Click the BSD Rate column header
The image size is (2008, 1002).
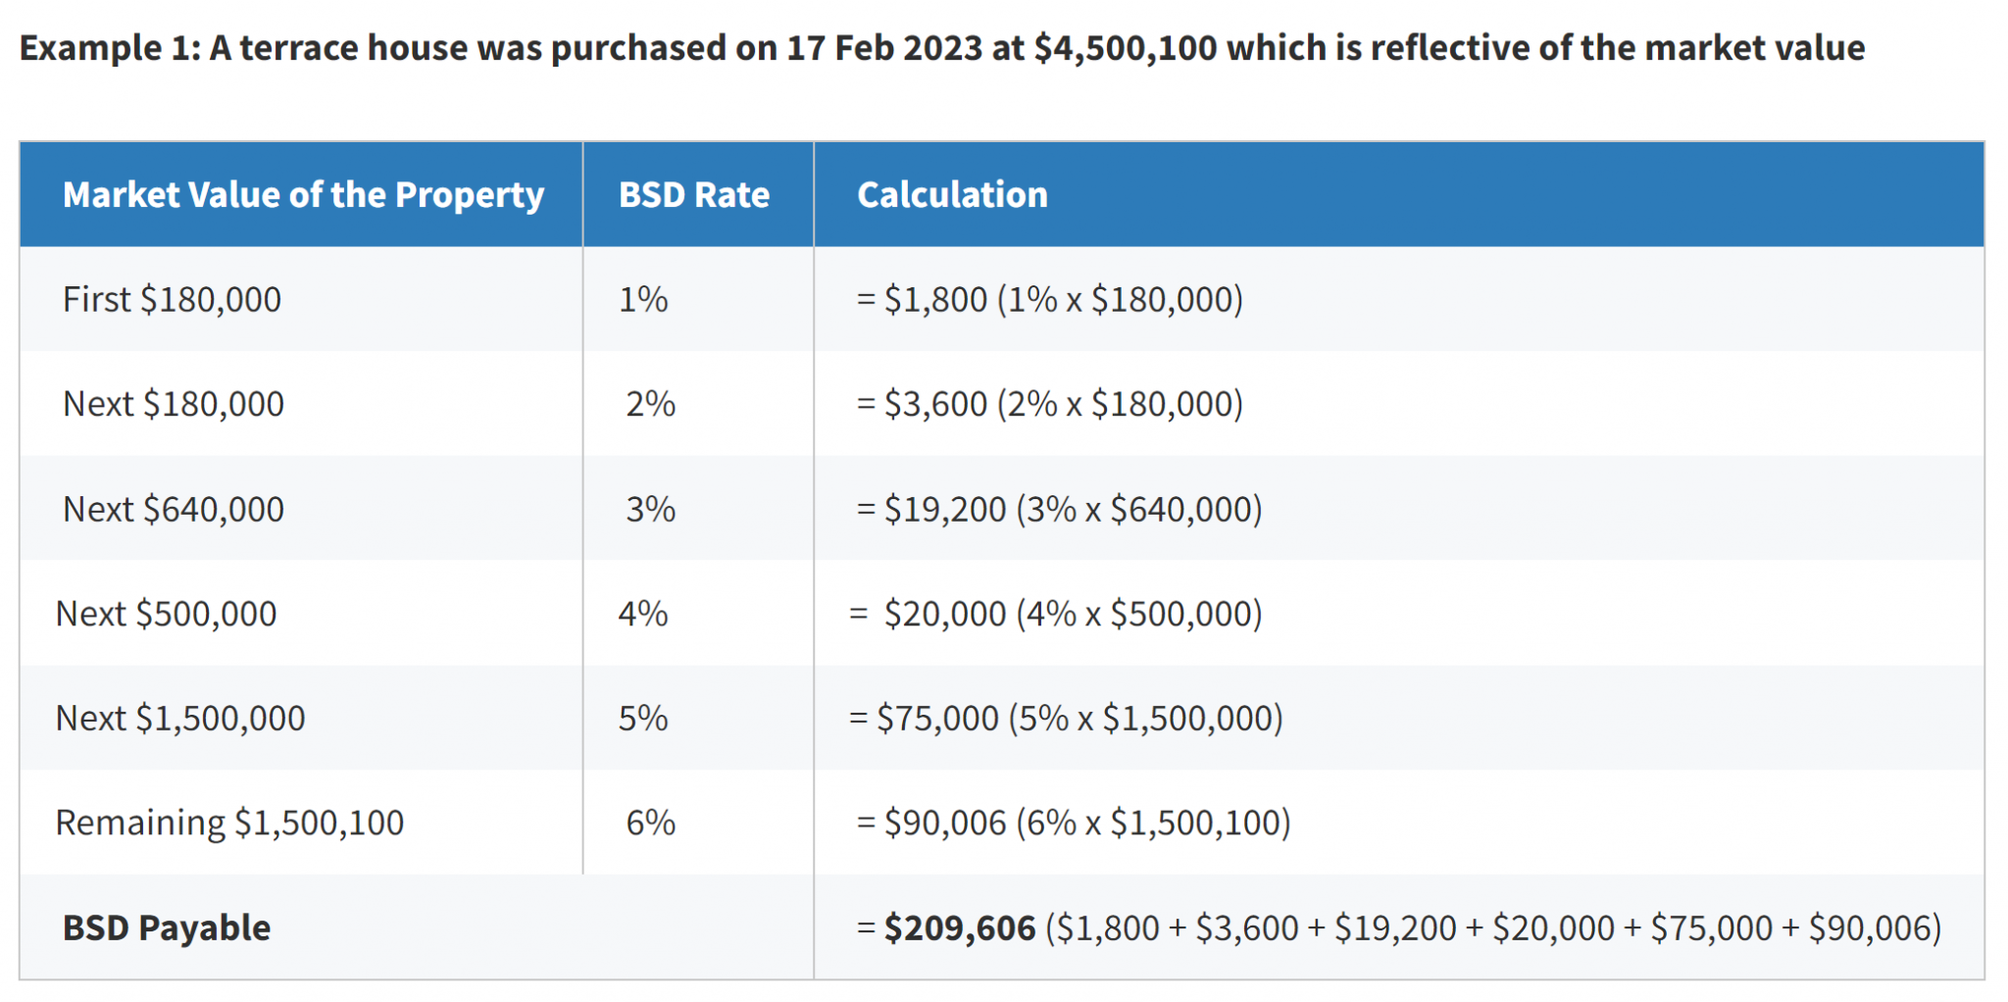point(693,195)
